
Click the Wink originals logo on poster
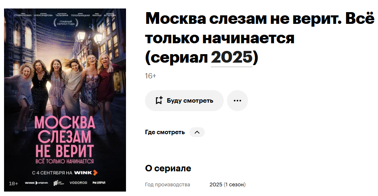36,183
